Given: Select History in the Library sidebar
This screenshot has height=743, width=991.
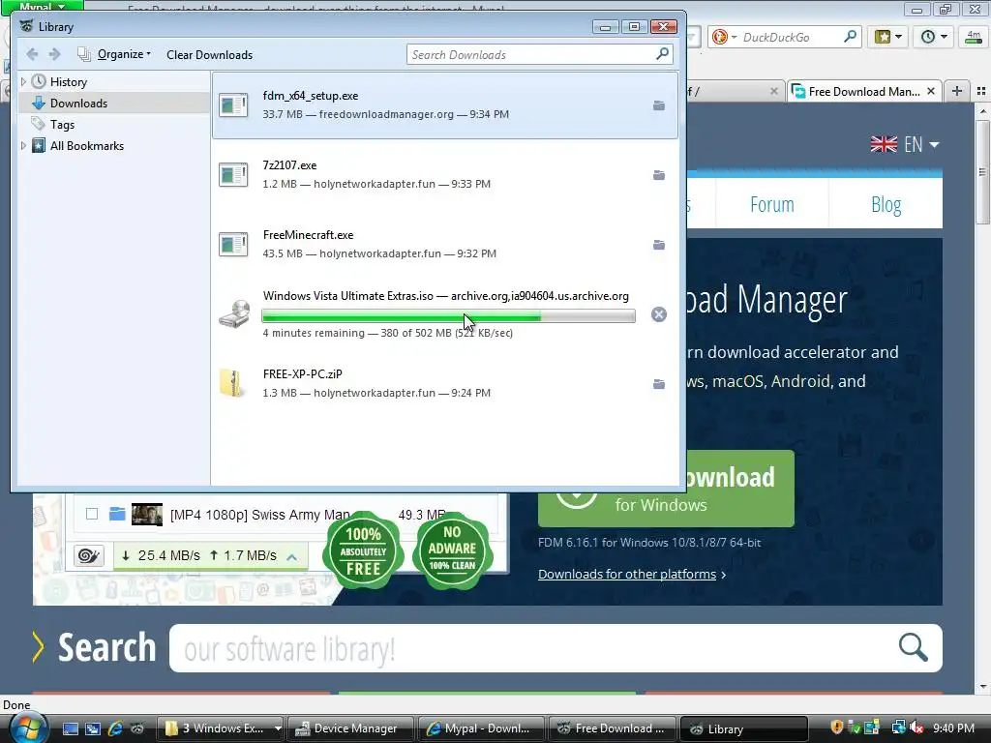Looking at the screenshot, I should click(69, 81).
